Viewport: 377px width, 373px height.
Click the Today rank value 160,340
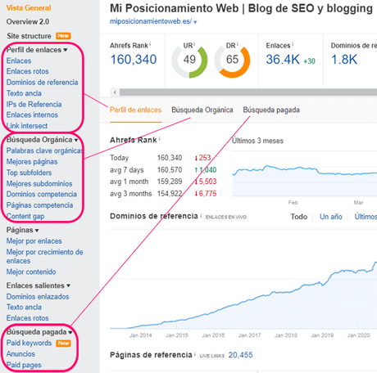(170, 158)
